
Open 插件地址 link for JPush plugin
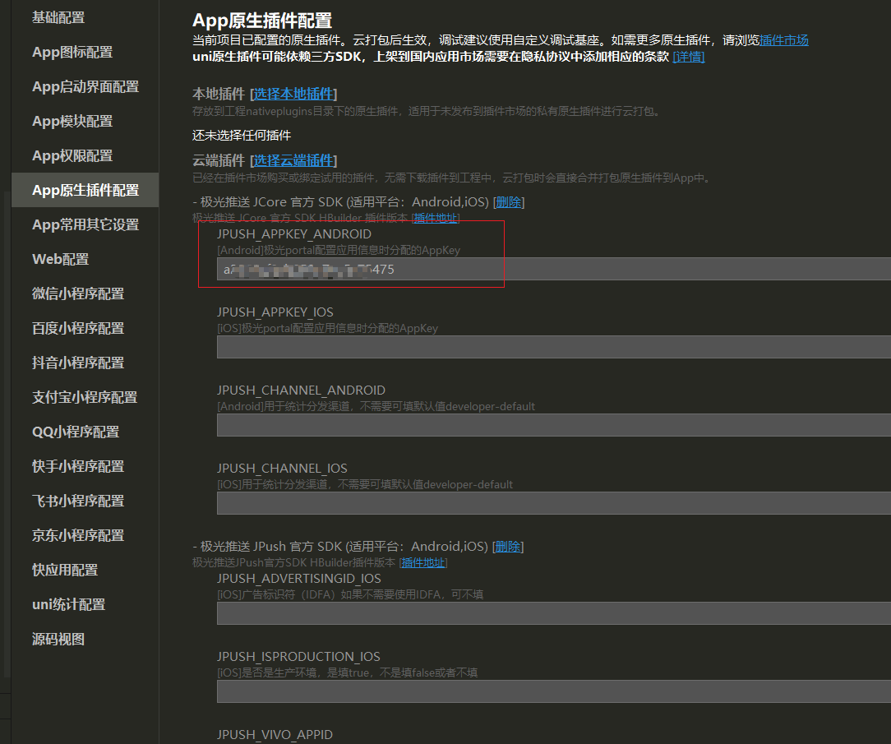[422, 562]
